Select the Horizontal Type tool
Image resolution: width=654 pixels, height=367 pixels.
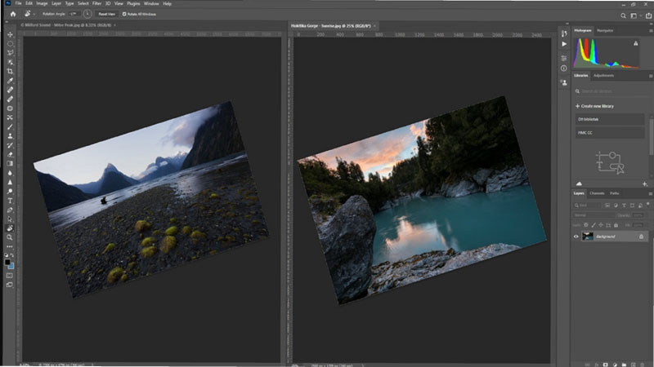pyautogui.click(x=10, y=200)
